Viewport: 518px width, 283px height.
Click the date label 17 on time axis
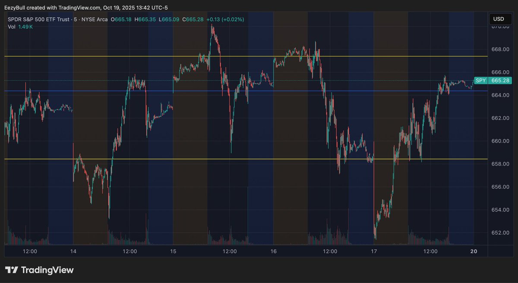[x=374, y=251]
